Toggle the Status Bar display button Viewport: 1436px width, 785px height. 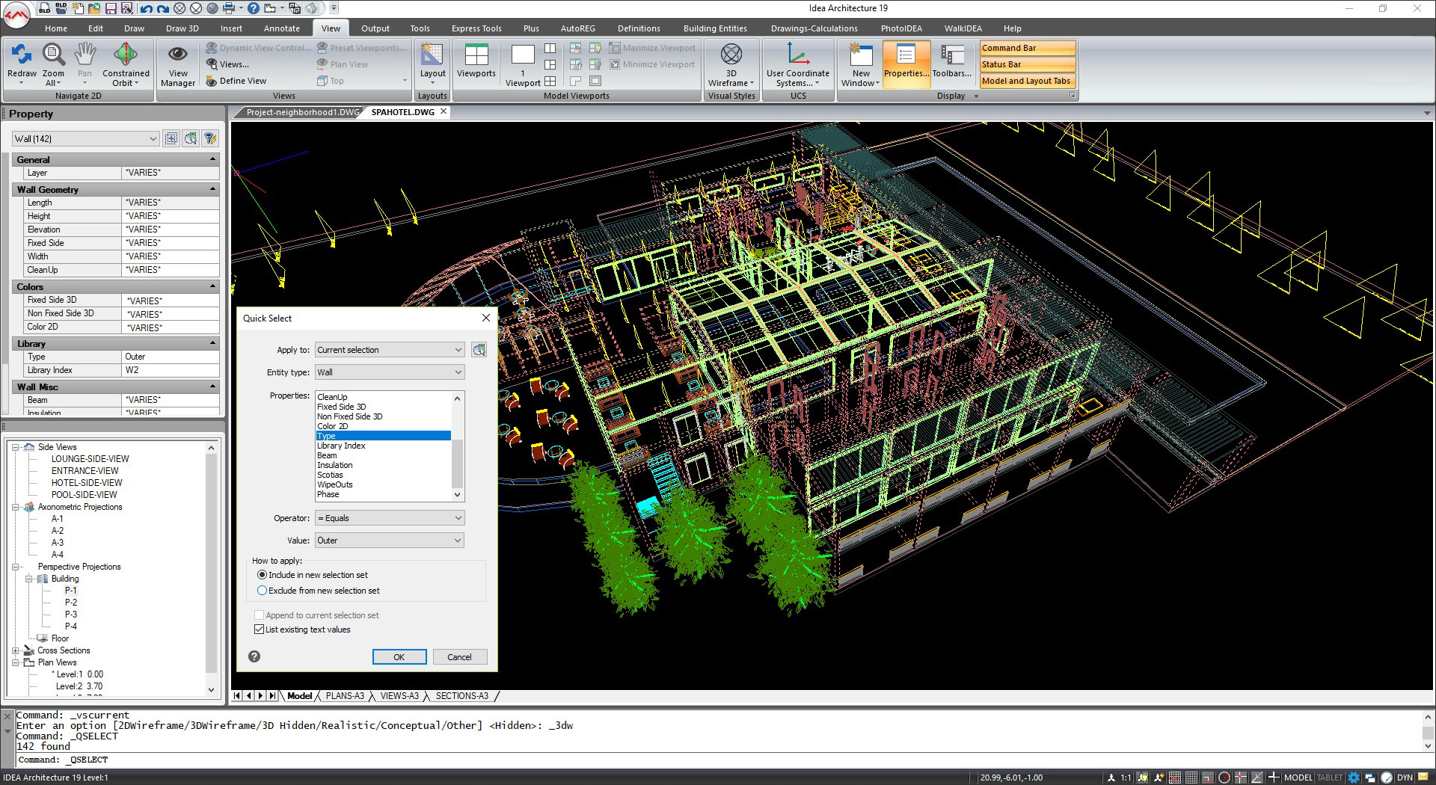coord(1028,64)
